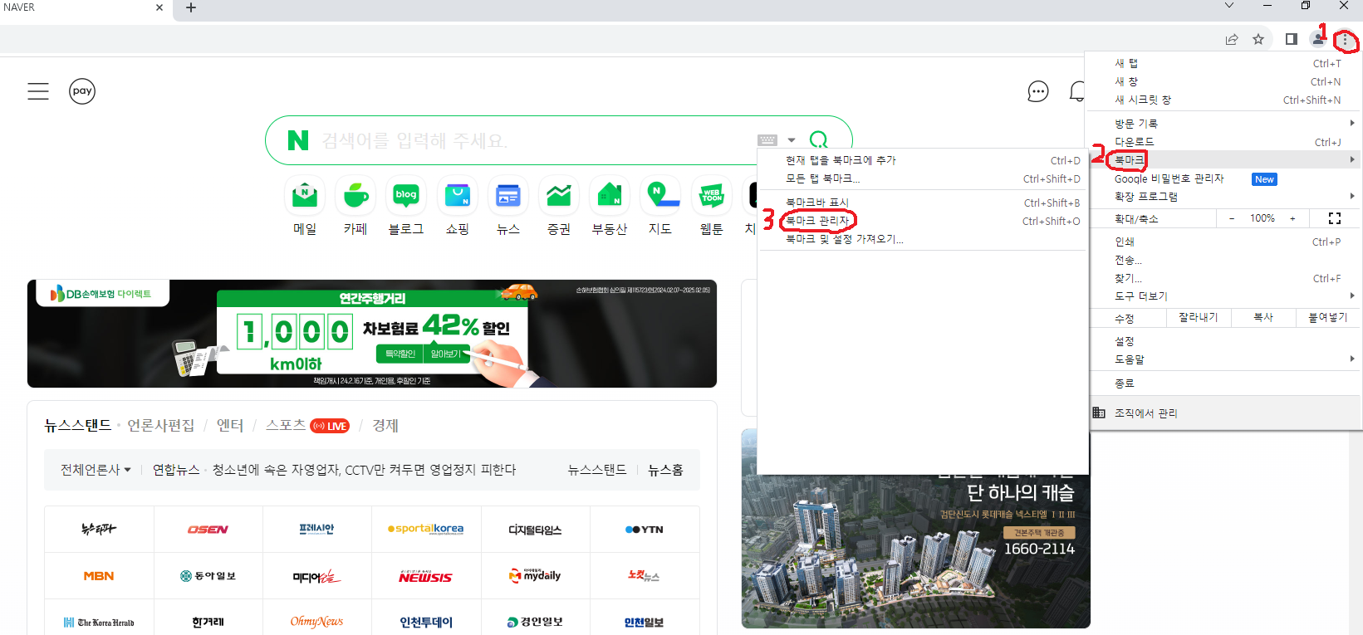Click the YTN press logo
This screenshot has height=635, width=1363.
coord(645,530)
